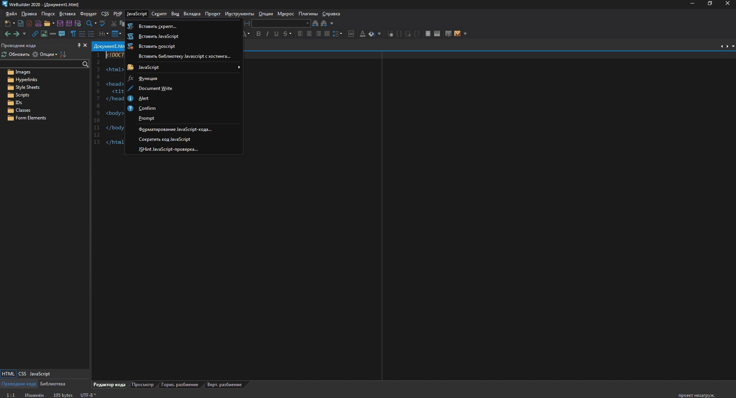
Task: Select the CSS tab in code explorer
Action: (22, 374)
